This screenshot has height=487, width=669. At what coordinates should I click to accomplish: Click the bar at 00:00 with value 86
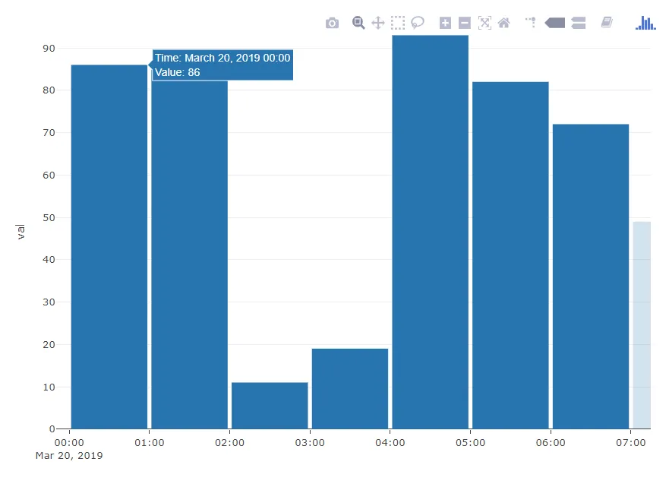point(109,247)
